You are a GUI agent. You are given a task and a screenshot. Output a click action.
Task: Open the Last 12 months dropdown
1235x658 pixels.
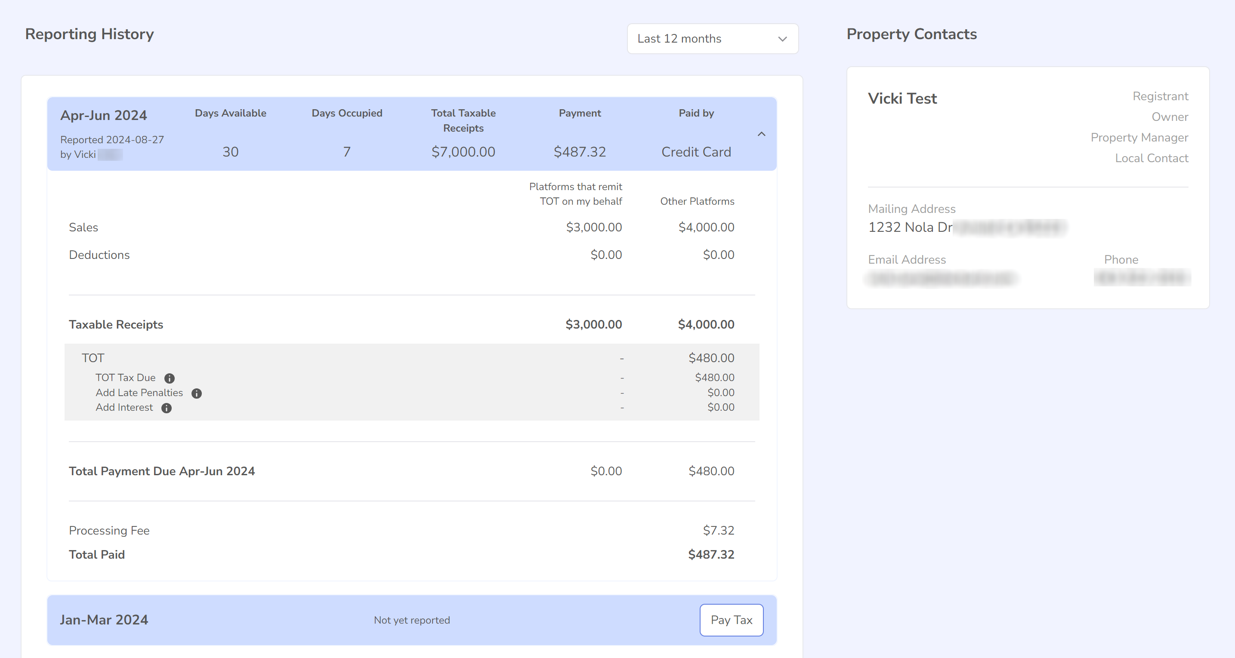pyautogui.click(x=713, y=39)
